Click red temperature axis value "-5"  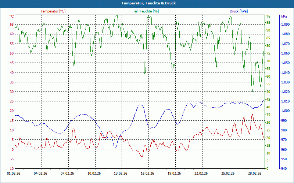coord(12,159)
